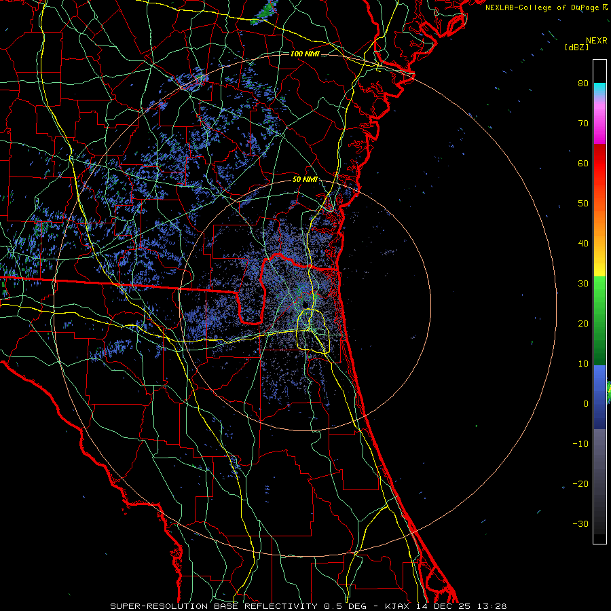
Task: Click the [dBZ] units label
Action: (576, 47)
